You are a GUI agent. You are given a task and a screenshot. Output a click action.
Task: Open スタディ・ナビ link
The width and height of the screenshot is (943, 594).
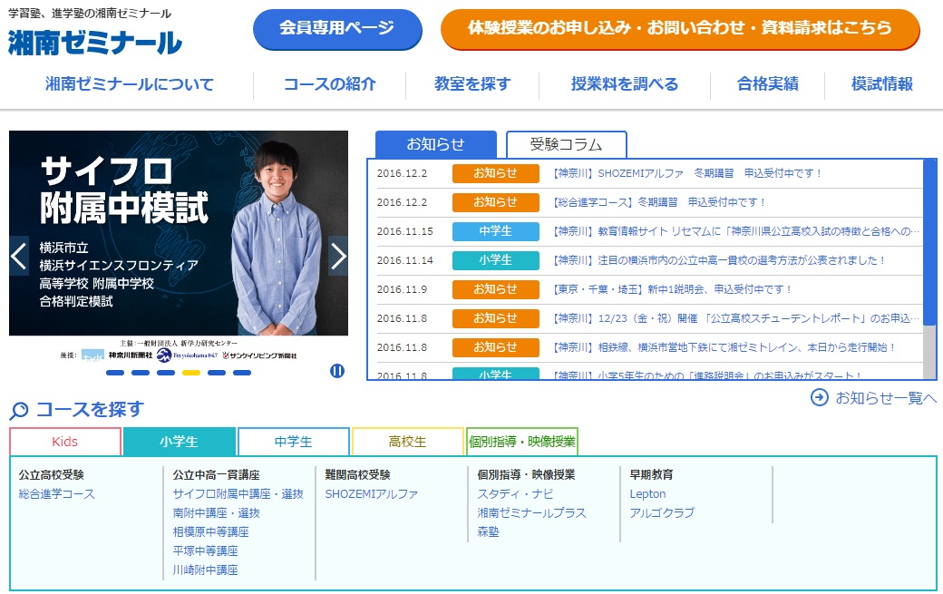click(x=515, y=494)
